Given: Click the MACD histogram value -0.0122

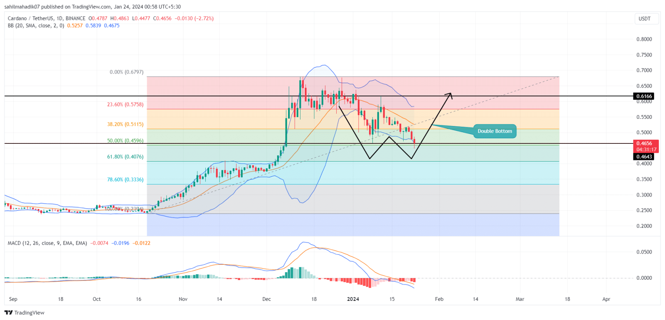Looking at the screenshot, I should [141, 243].
